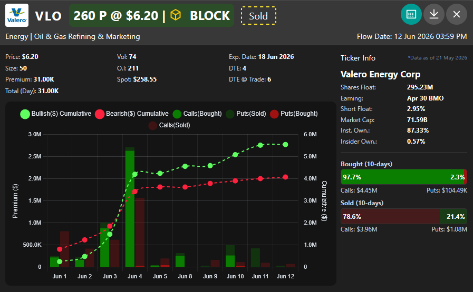Click the Exp. Date 18 Jun 2026

276,57
